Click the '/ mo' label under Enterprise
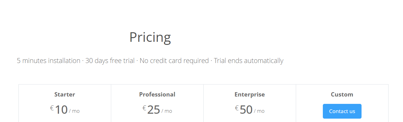Image resolution: width=403 pixels, height=122 pixels. (x=259, y=111)
